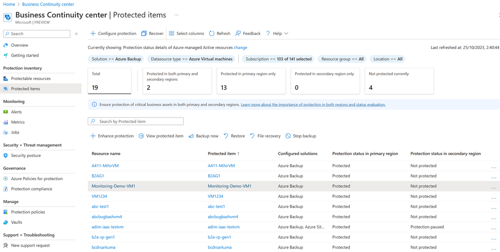Open VM1234 resource link

[x=99, y=196]
